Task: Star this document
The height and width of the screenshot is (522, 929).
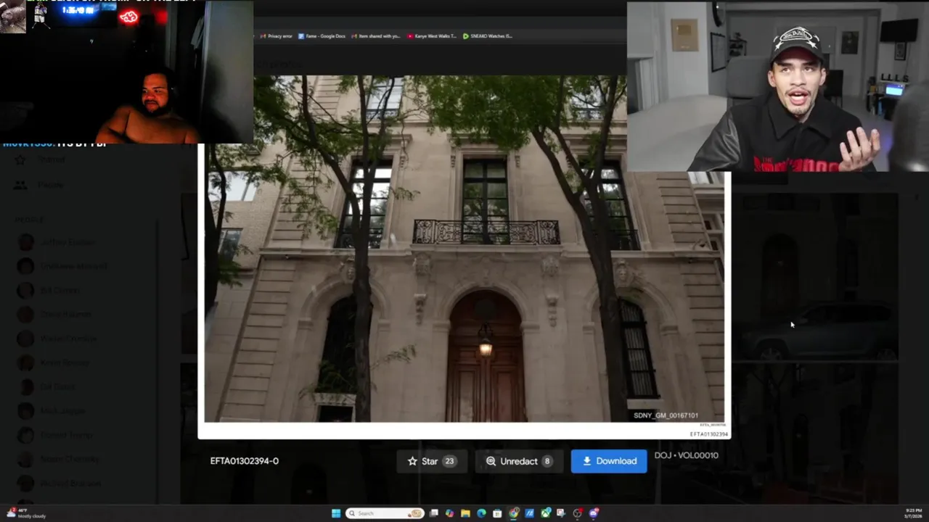Action: [431, 461]
